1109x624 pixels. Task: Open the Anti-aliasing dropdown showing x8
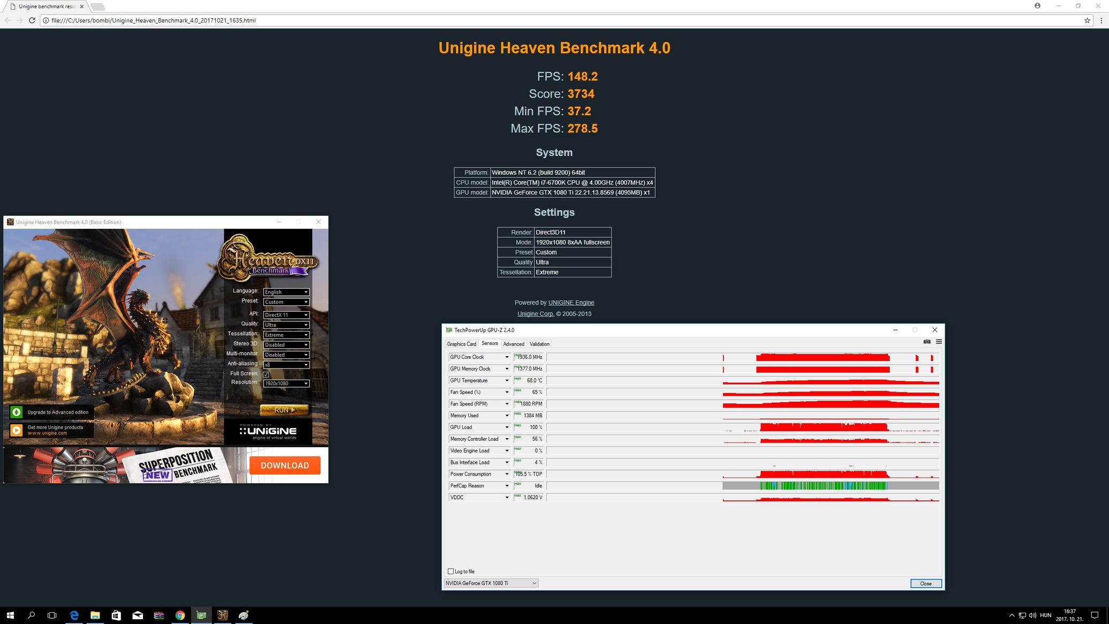tap(286, 365)
